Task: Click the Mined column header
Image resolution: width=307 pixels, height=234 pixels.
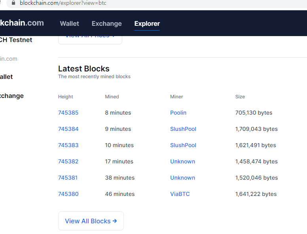Action: tap(112, 97)
